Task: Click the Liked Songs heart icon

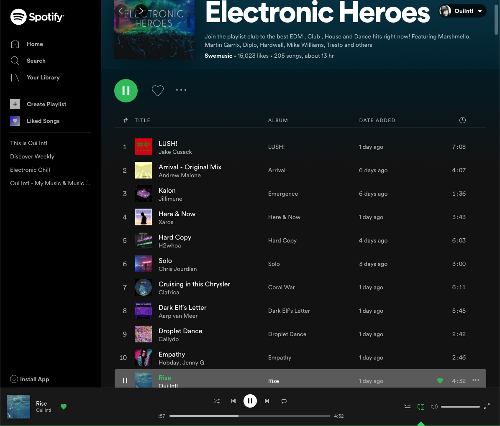Action: pyautogui.click(x=15, y=121)
